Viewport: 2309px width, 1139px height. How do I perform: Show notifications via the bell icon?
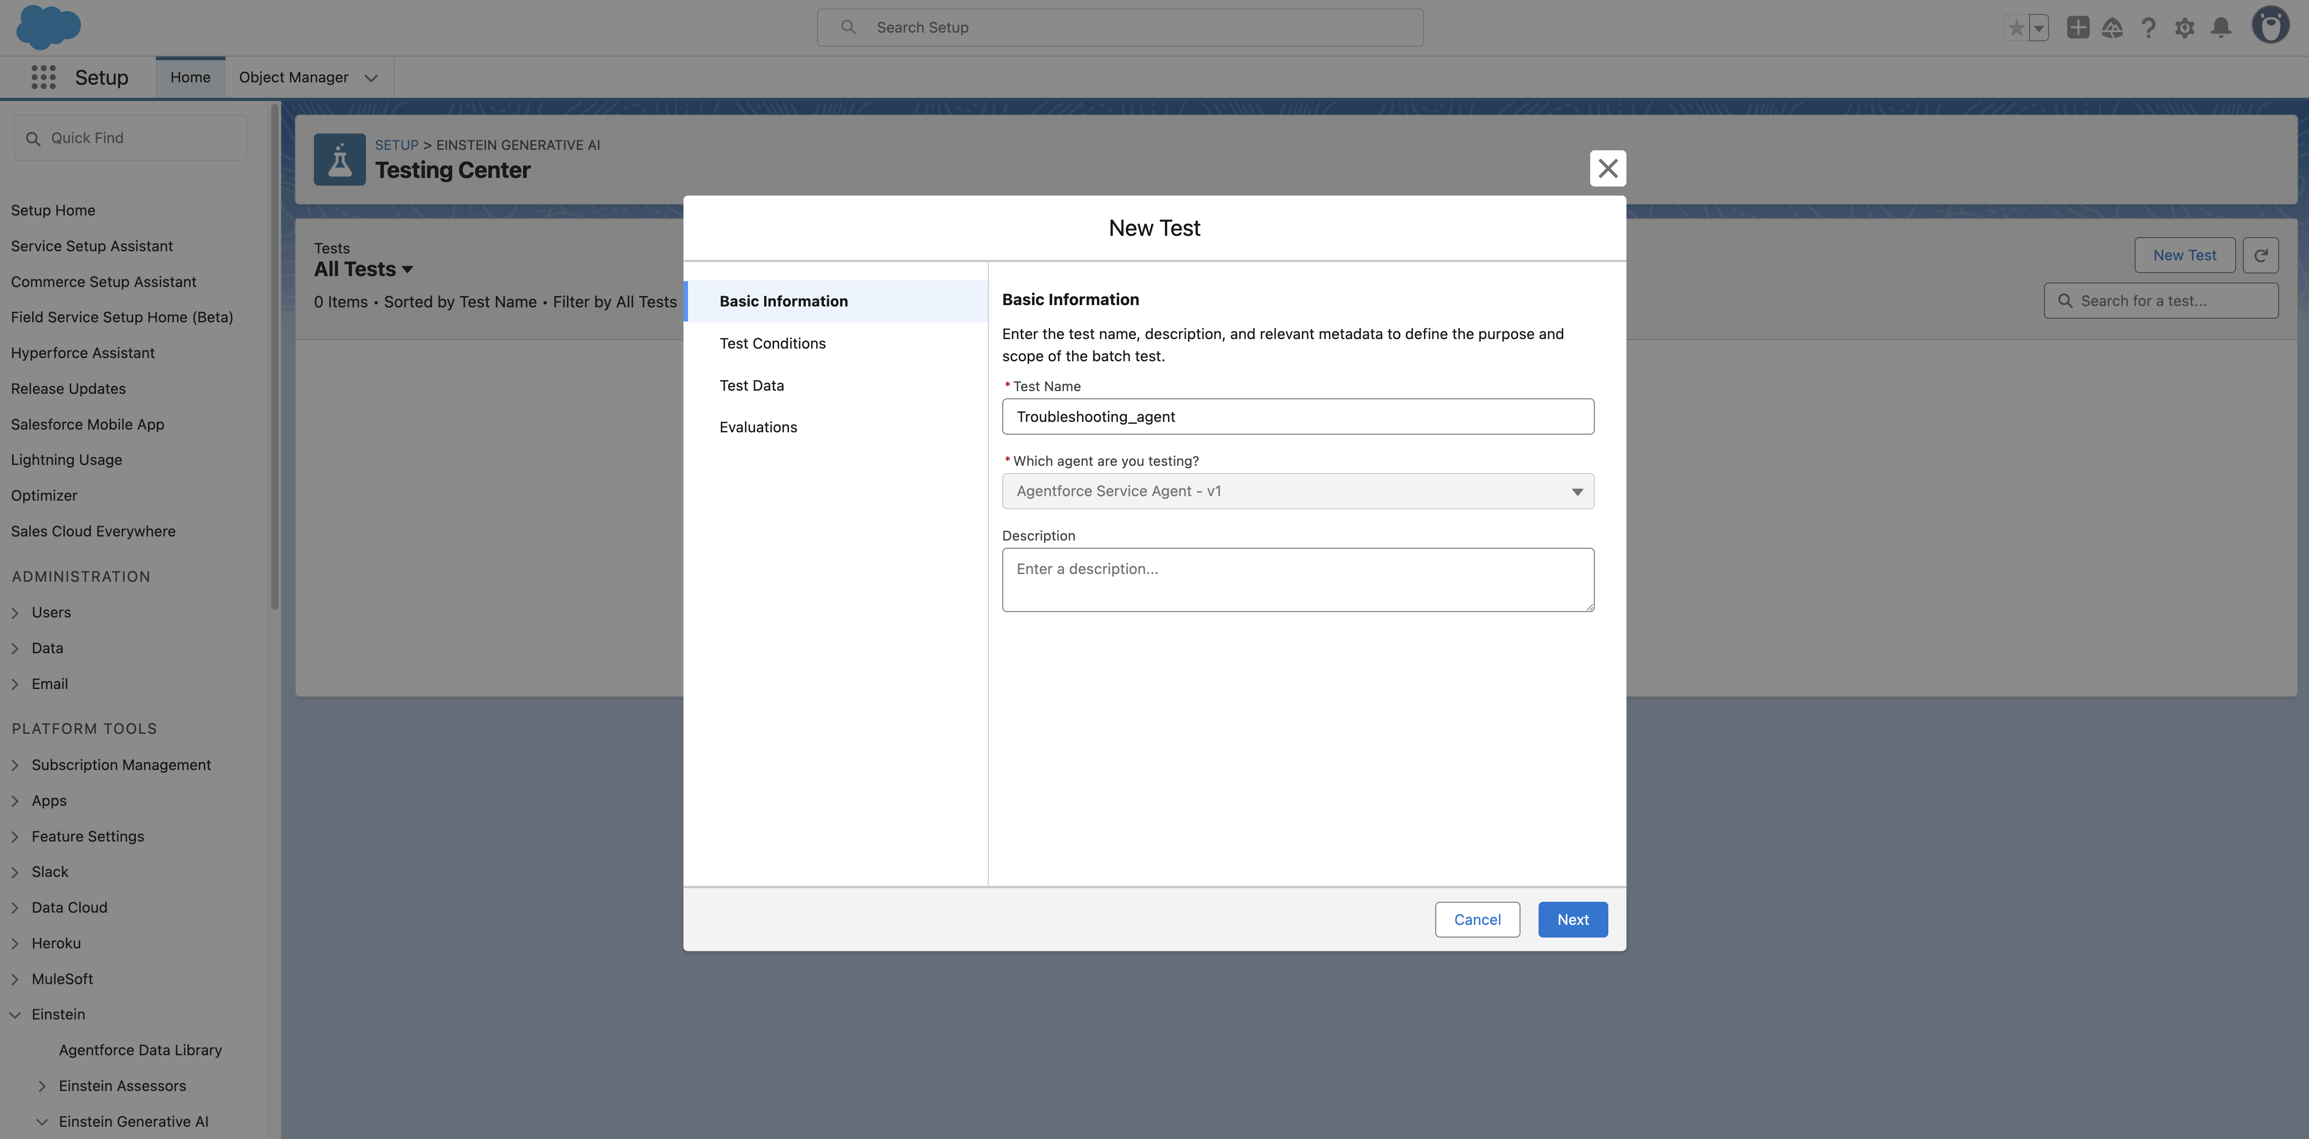point(2220,28)
